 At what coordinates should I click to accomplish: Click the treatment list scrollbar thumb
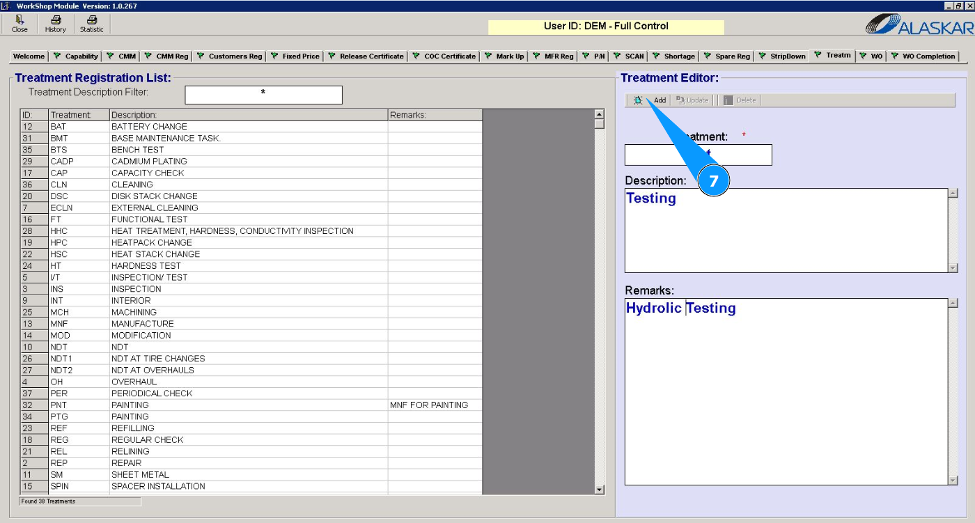(x=600, y=124)
